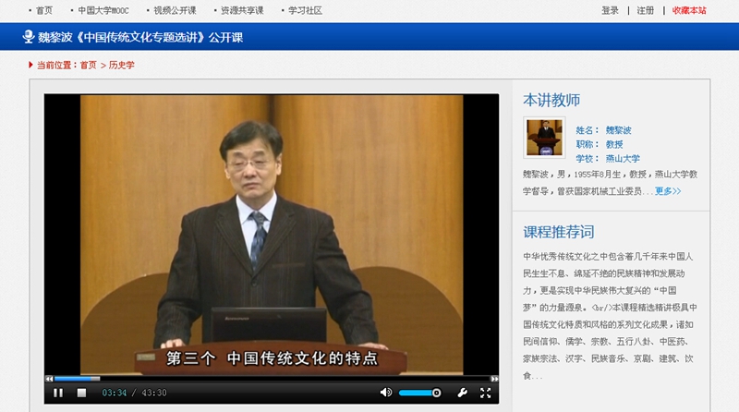The width and height of the screenshot is (739, 412).
Task: Open the 首页 menu item
Action: click(x=44, y=11)
